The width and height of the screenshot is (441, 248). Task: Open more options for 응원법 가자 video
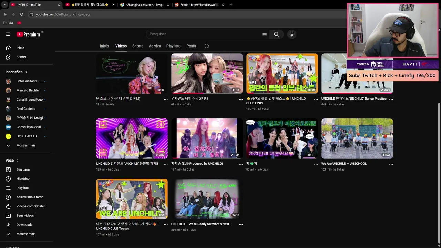pyautogui.click(x=166, y=164)
